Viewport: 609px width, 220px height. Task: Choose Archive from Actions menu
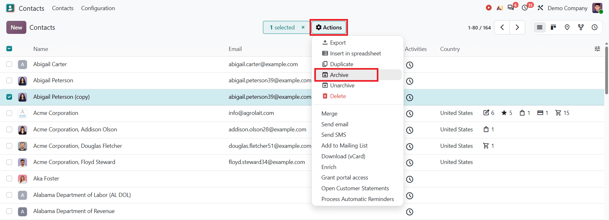point(357,75)
